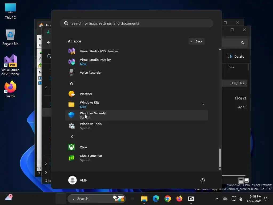The image size is (273, 205).
Task: Open Google Chrome from the taskbar
Action: 167,199
